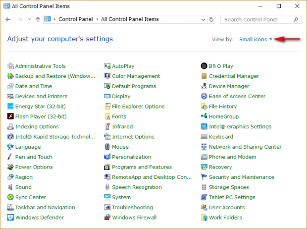
Task: Open the Personalization link
Action: click(x=132, y=157)
